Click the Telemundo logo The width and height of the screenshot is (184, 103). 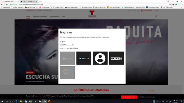pyautogui.click(x=92, y=14)
